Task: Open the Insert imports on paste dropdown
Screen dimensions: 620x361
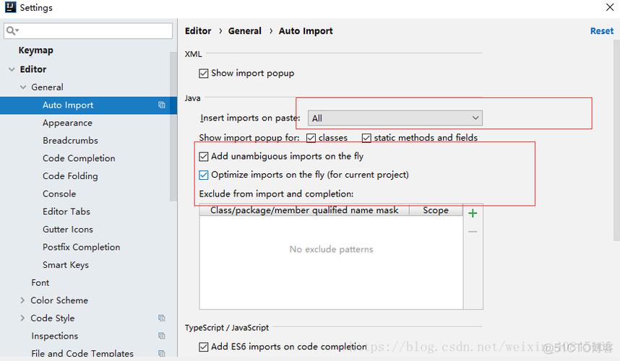Action: 395,118
